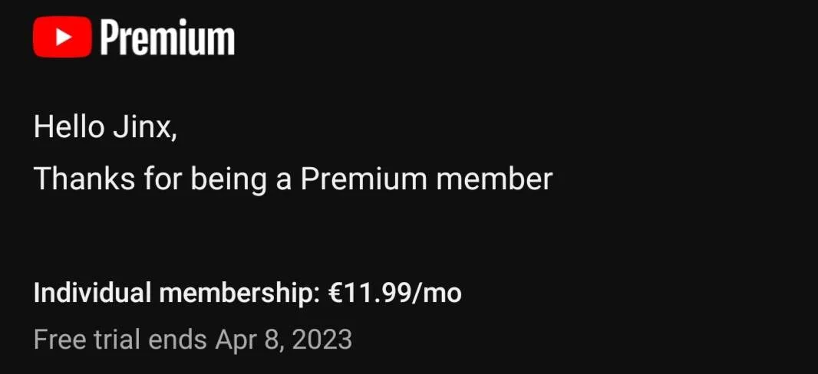Screen dimensions: 818x374
Task: Click the Premium wordmark beside the YouTube logo
Action: [x=167, y=37]
